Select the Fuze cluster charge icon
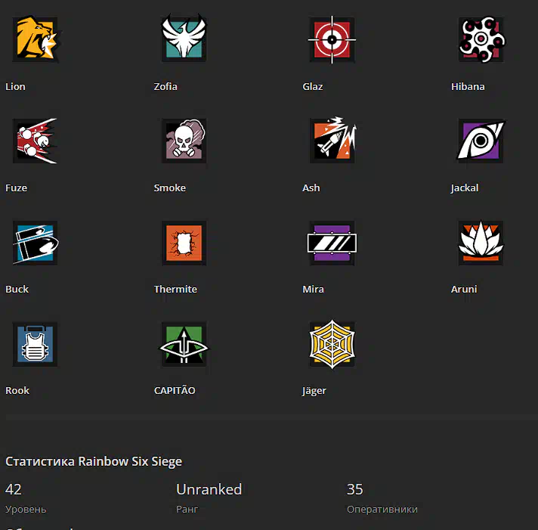Viewport: 538px width, 530px height. pyautogui.click(x=35, y=141)
